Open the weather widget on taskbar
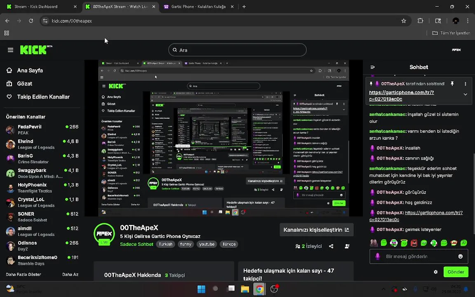This screenshot has width=475, height=297. 24,289
